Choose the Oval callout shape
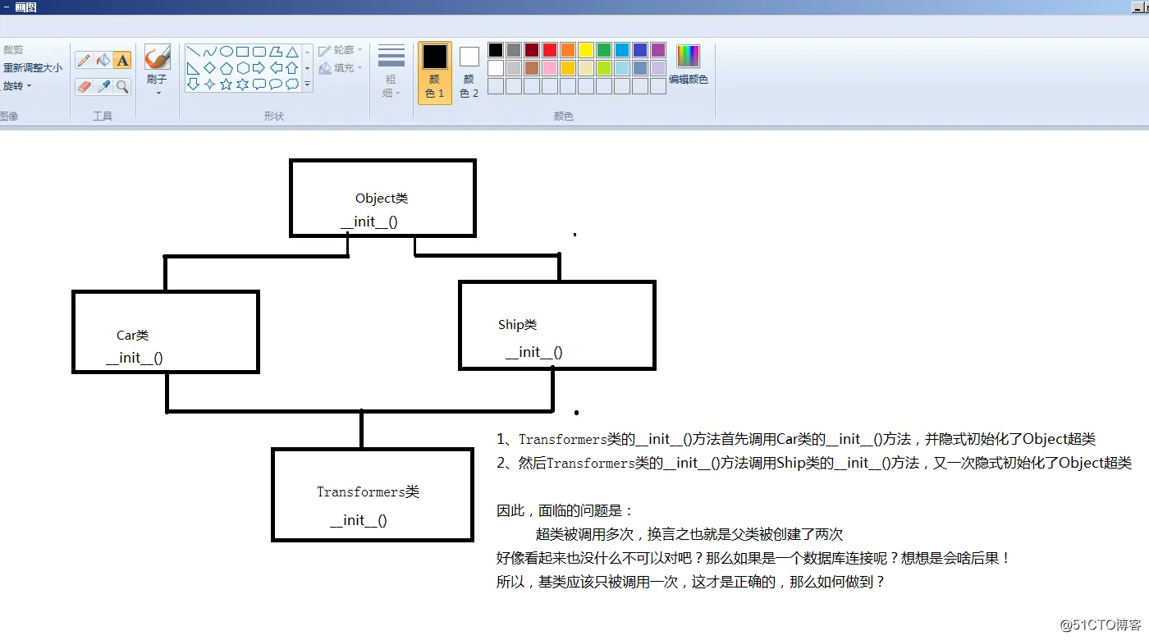1149x640 pixels. coord(276,84)
